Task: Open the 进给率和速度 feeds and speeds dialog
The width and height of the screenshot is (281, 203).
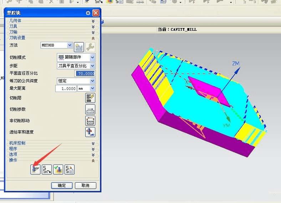Action: point(90,132)
